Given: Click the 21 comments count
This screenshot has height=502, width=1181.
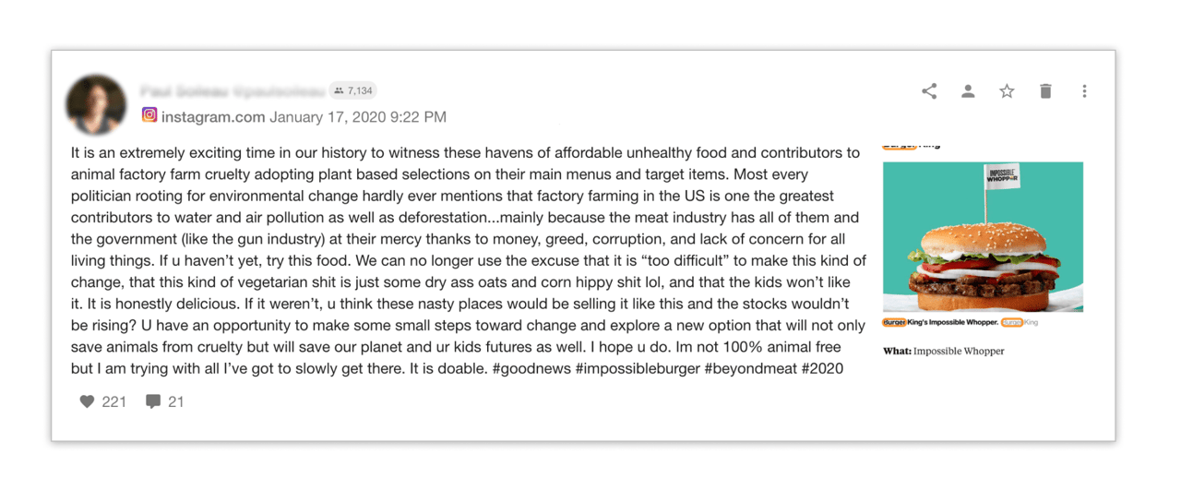Looking at the screenshot, I should [175, 401].
